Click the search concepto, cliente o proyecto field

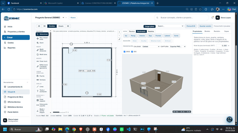coord(182,18)
